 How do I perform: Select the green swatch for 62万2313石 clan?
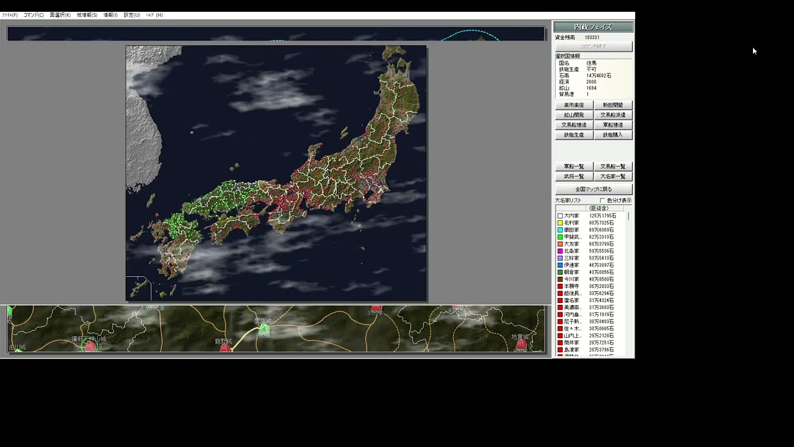point(560,237)
